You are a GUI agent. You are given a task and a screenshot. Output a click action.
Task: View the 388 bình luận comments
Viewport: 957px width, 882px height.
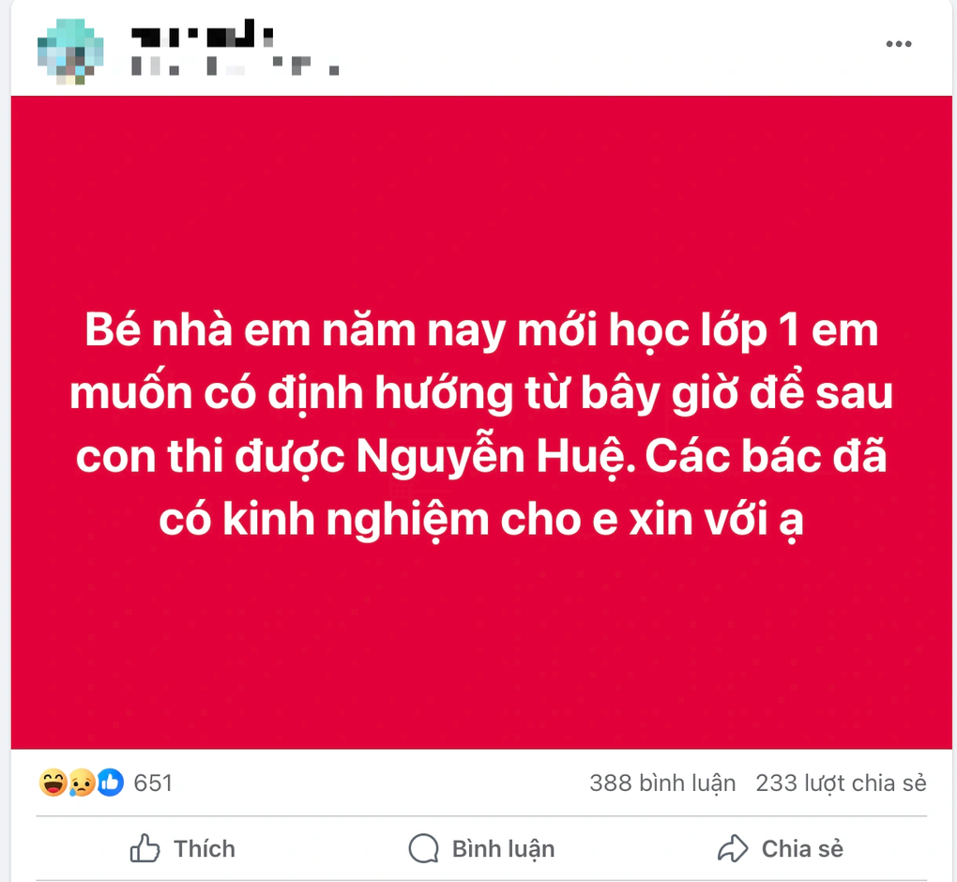pos(662,783)
